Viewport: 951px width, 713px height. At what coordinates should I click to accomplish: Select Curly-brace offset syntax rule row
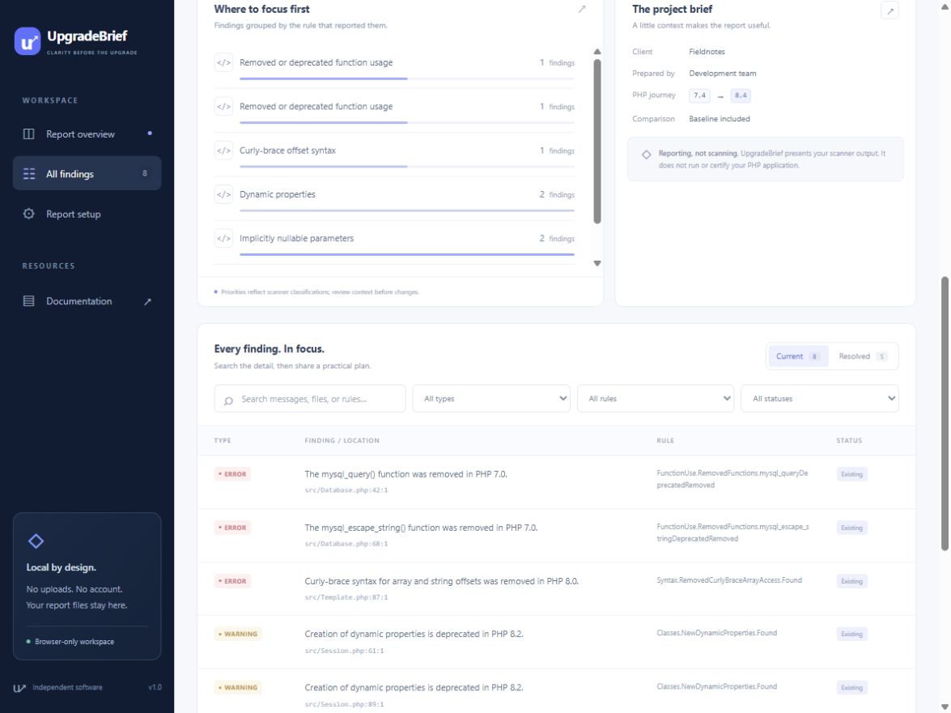[394, 155]
